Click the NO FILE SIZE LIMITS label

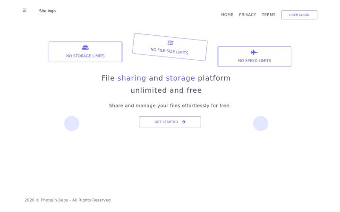(170, 51)
